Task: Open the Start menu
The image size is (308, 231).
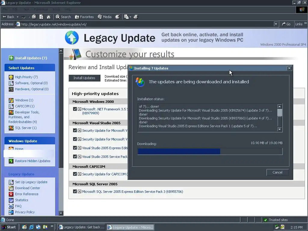Action: point(9,227)
